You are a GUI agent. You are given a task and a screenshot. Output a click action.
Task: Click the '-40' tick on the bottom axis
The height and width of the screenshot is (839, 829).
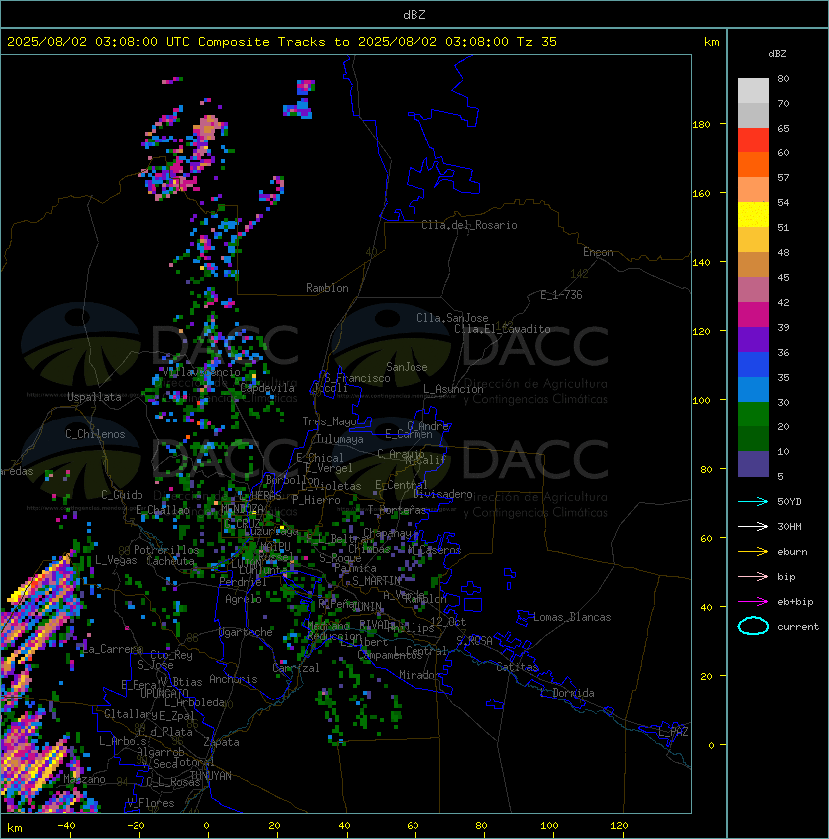coord(66,826)
